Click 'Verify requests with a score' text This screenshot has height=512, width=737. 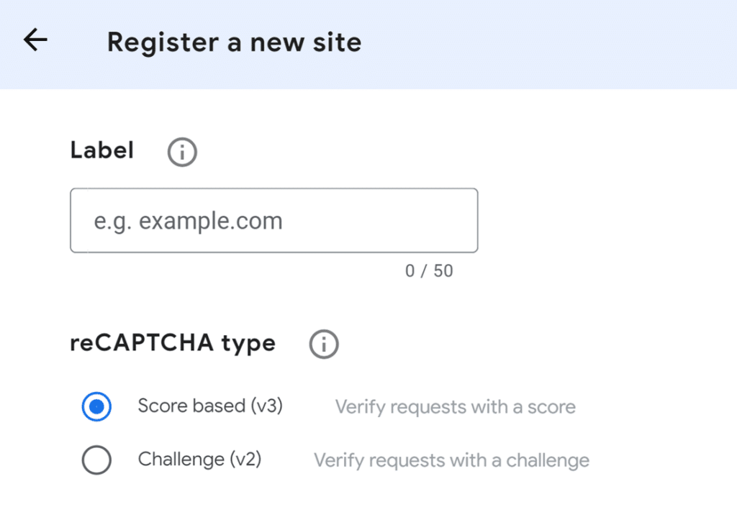pyautogui.click(x=455, y=407)
